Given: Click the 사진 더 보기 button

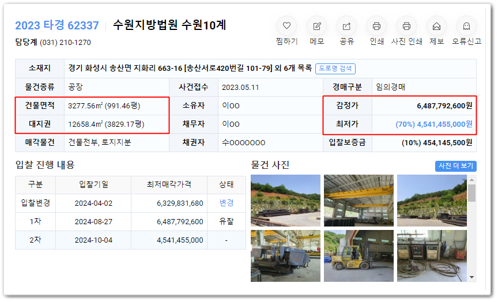Looking at the screenshot, I should (456, 166).
